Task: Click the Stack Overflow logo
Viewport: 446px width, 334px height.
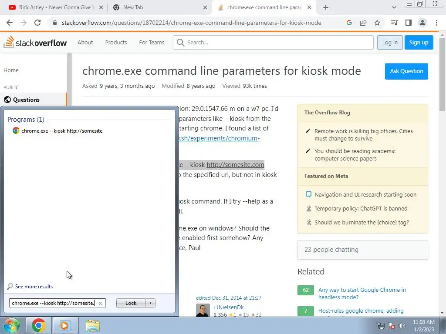Action: 35,42
